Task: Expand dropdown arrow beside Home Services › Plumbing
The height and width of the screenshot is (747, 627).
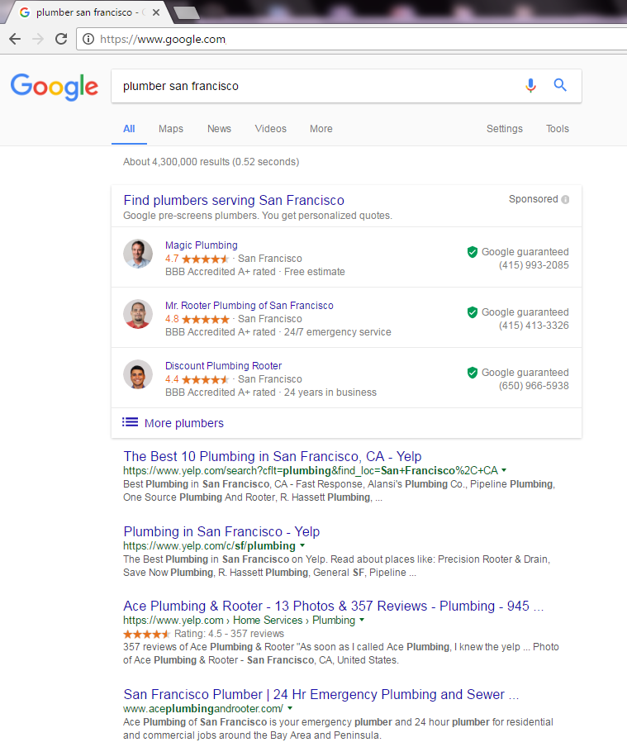Action: pyautogui.click(x=362, y=620)
